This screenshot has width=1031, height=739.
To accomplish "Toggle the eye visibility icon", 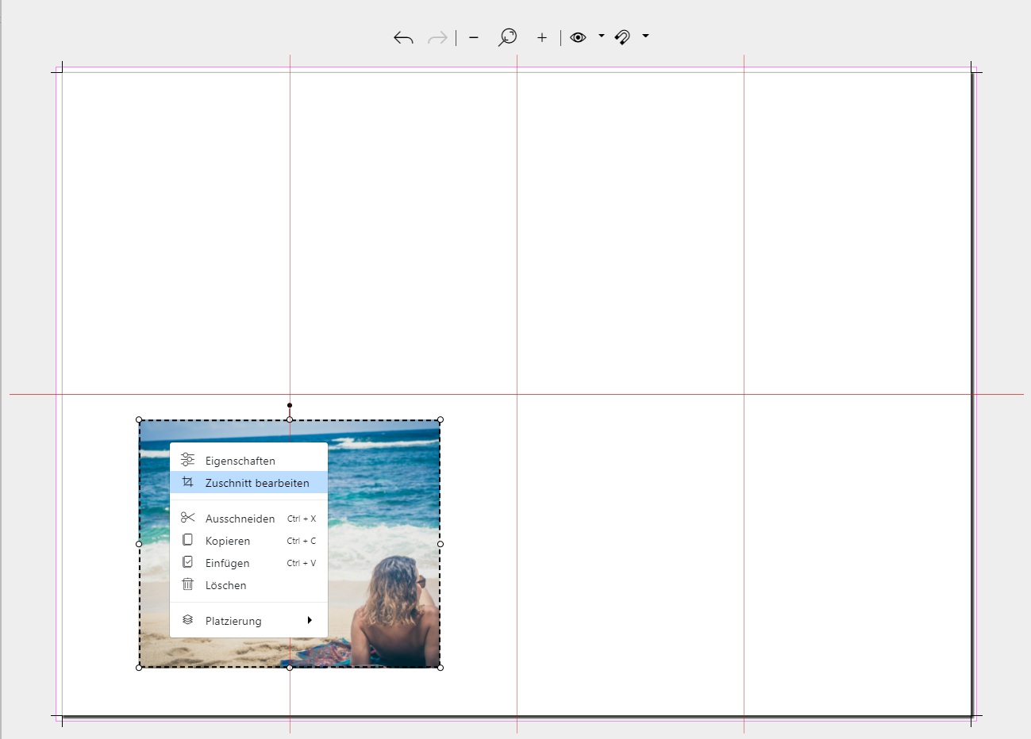I will pyautogui.click(x=578, y=37).
